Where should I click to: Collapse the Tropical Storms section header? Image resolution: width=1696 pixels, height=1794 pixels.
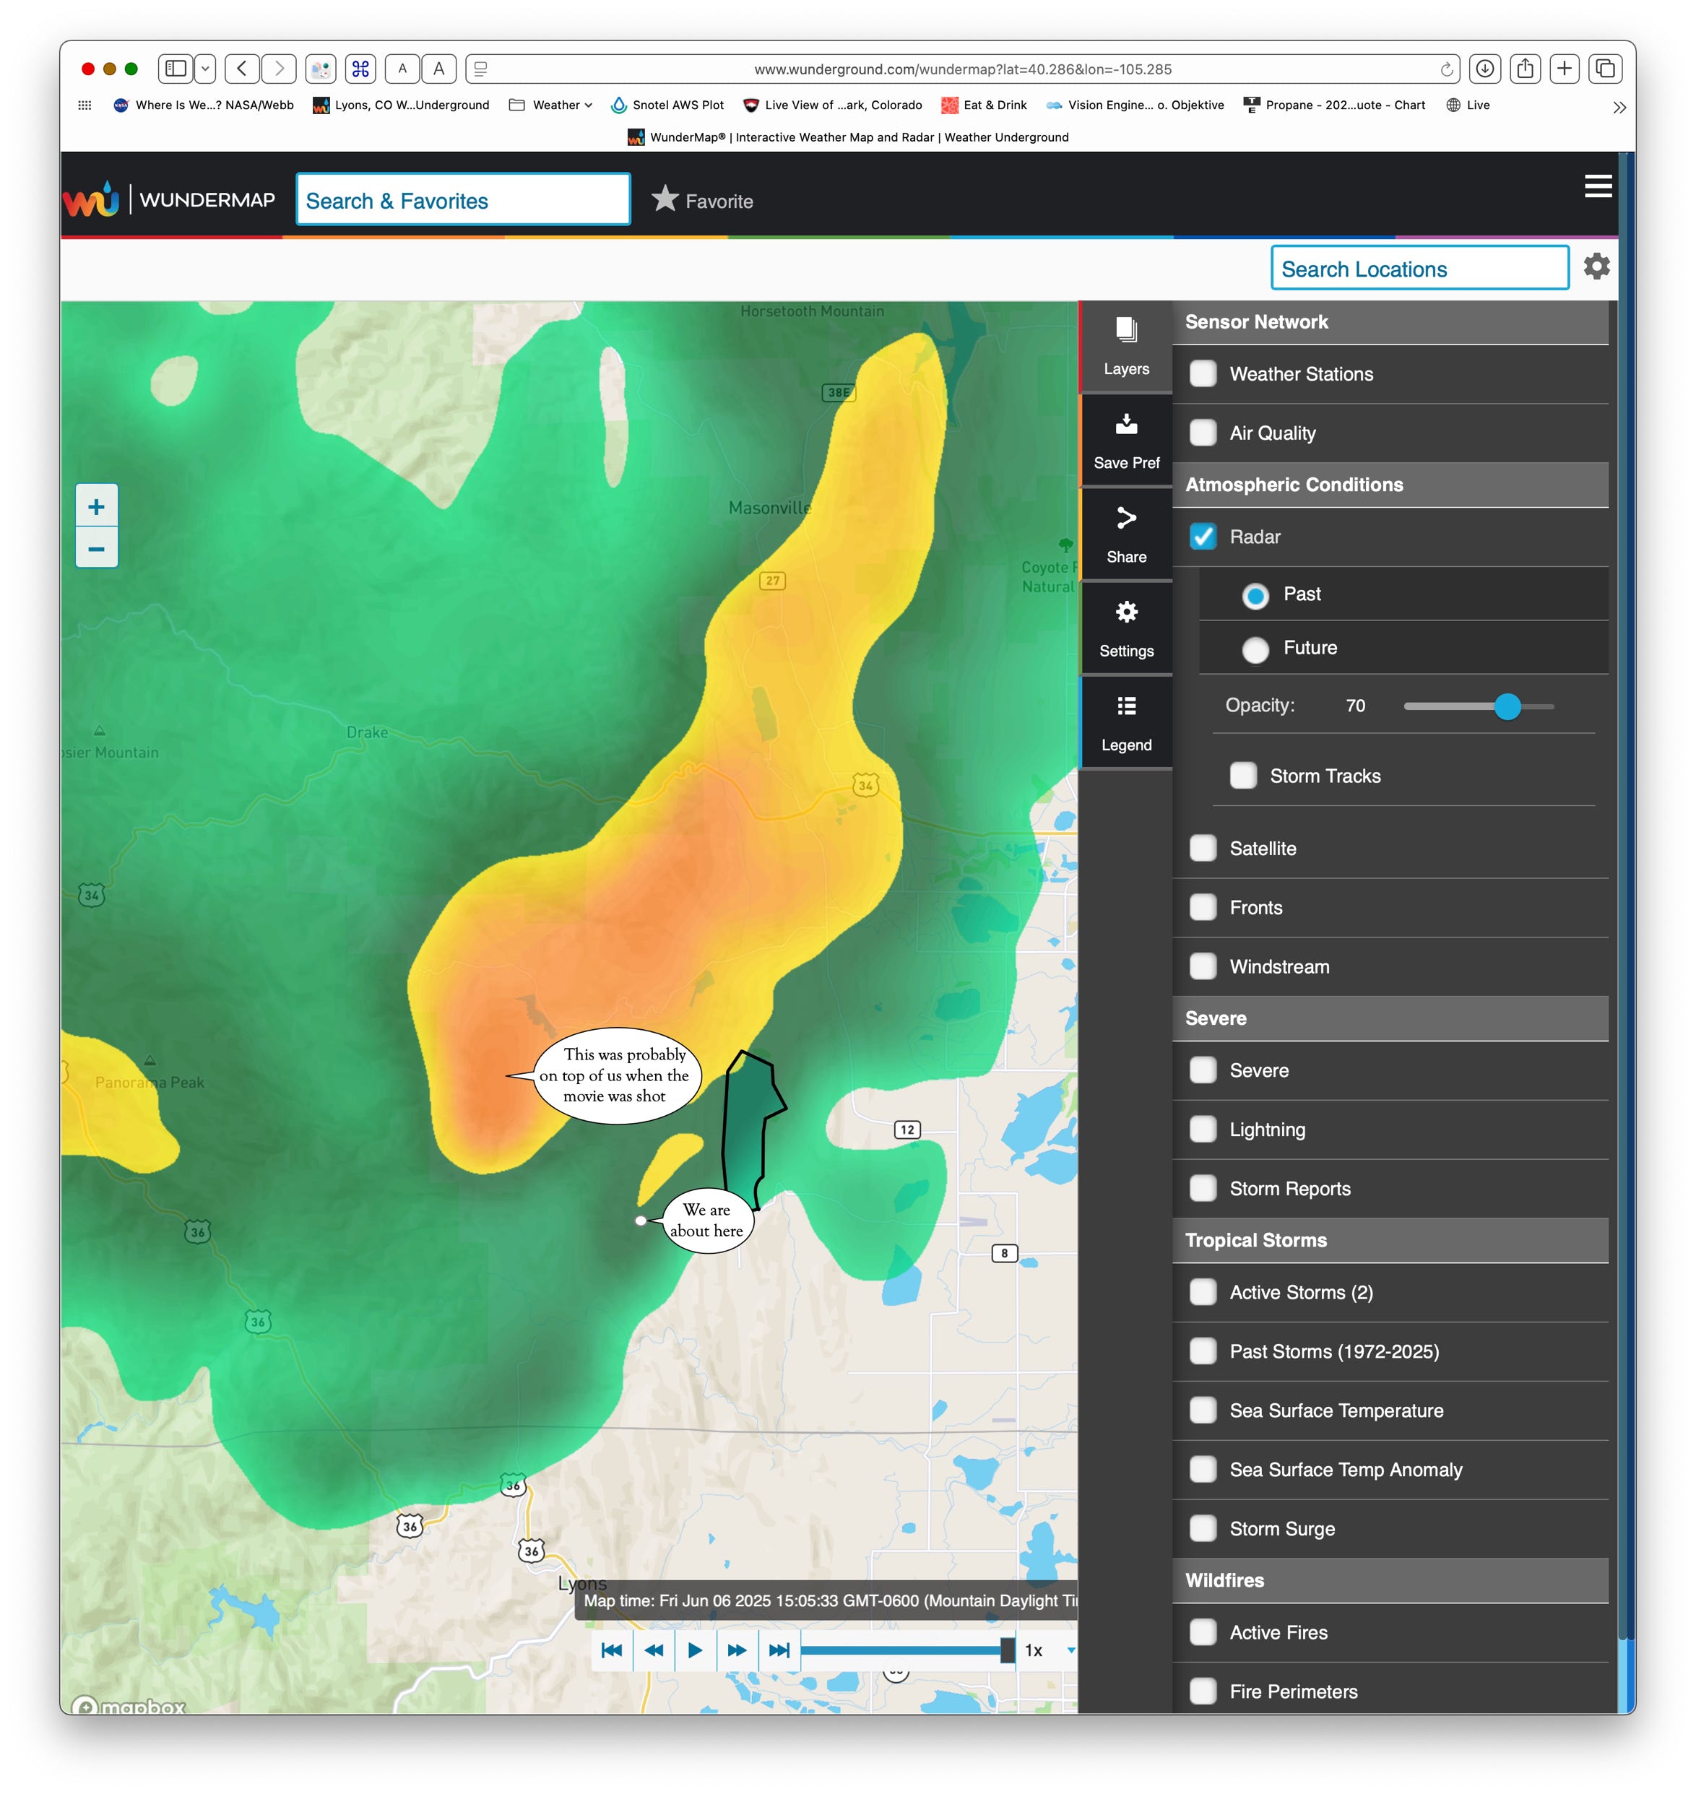pyautogui.click(x=1390, y=1240)
